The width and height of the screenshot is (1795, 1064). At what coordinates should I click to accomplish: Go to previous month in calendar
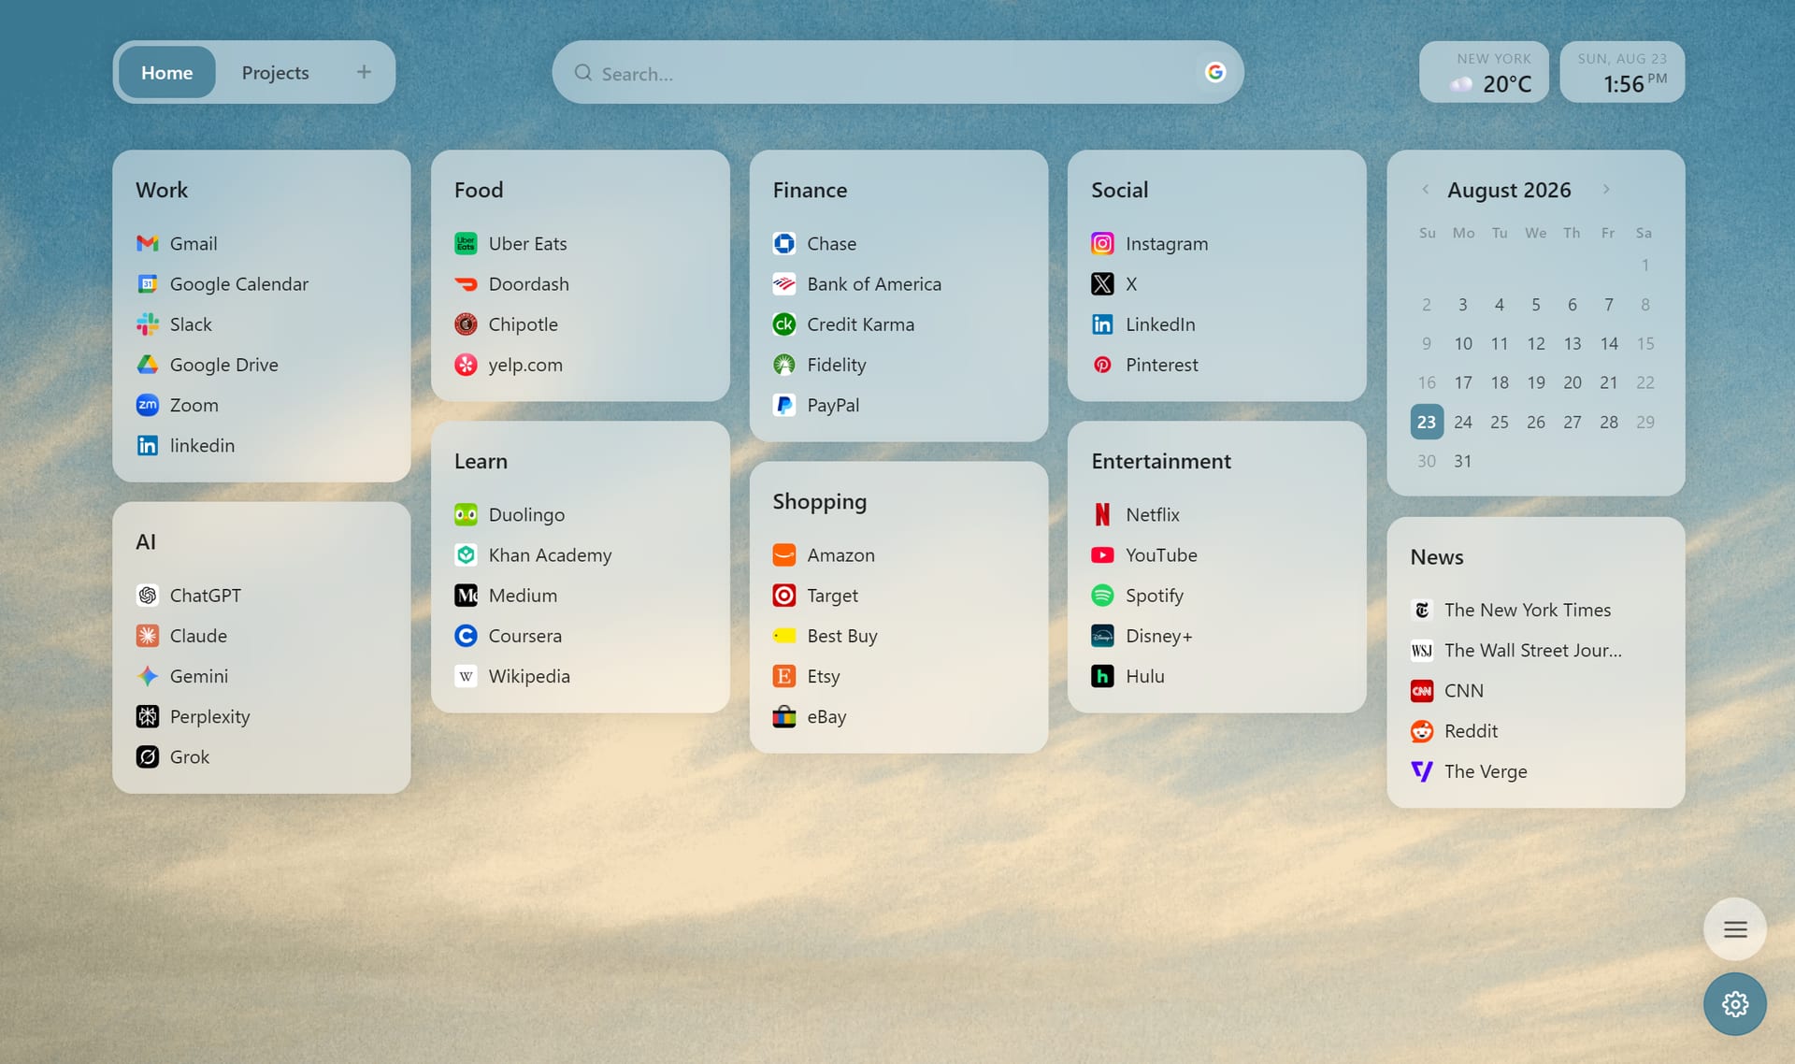(1425, 189)
